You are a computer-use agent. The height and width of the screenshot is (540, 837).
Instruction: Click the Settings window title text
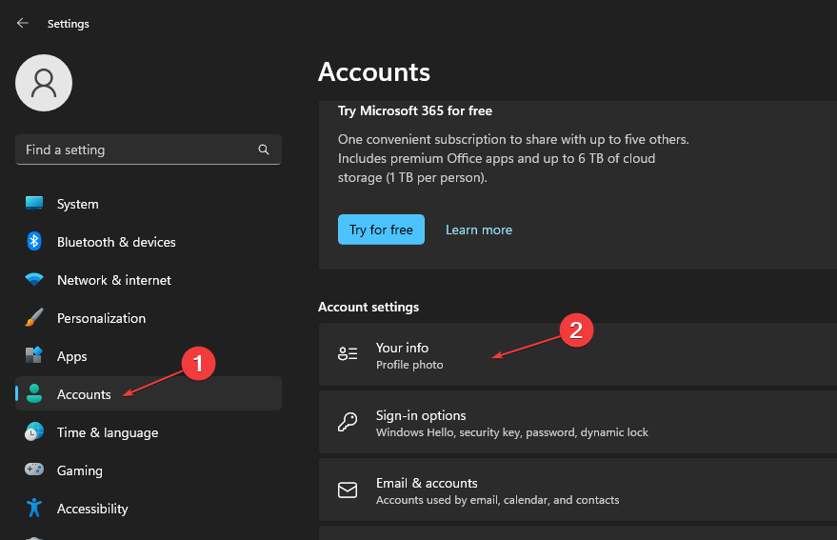point(69,24)
